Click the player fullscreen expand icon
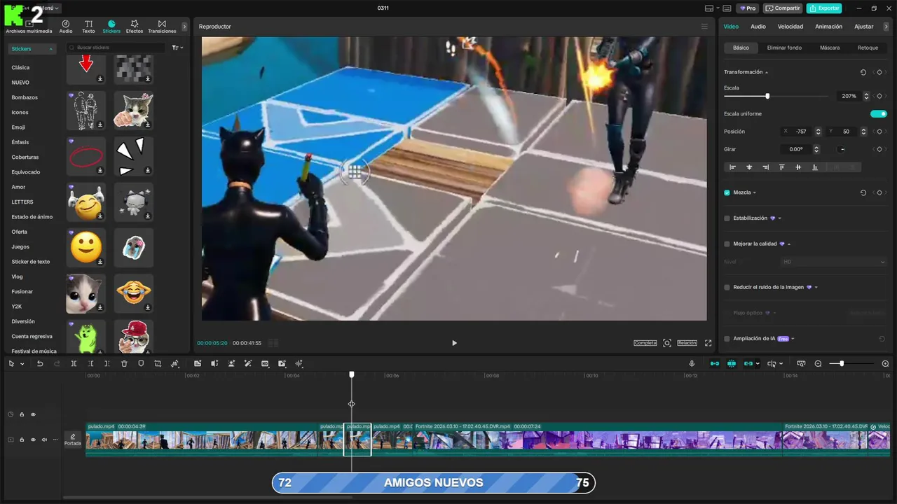This screenshot has height=504, width=897. coord(708,343)
